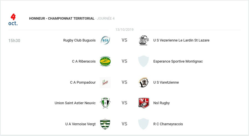Click the Nsl Rugby red logo
This screenshot has height=136, width=249.
click(144, 103)
